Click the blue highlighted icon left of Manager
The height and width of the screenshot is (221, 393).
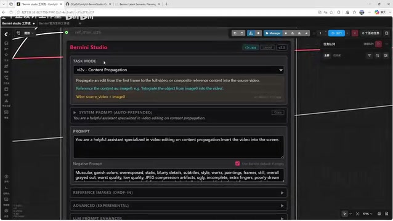[x=251, y=33]
